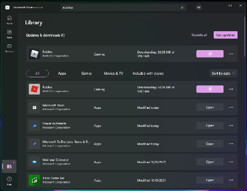Click the Power Automate app icon
This screenshot has height=191, width=247.
click(34, 126)
